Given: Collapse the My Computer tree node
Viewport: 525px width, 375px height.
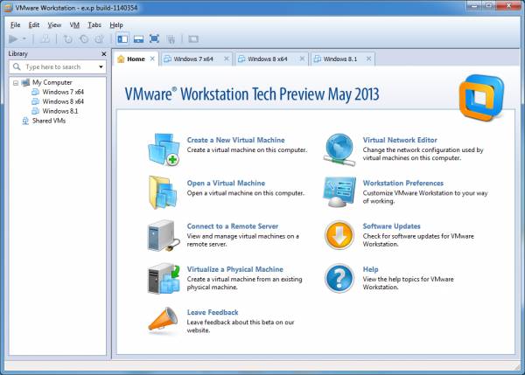Looking at the screenshot, I should [x=16, y=83].
